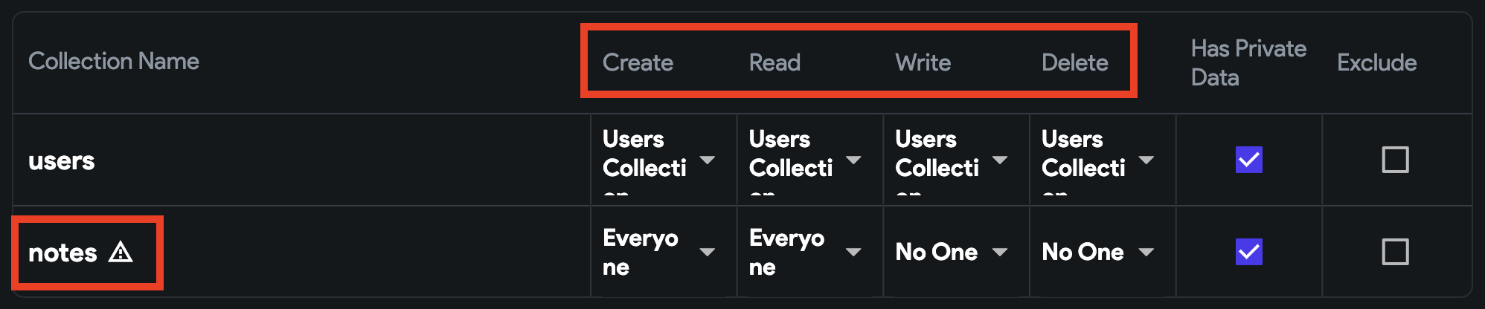Viewport: 1485px width, 309px height.
Task: Click the Exclude column header
Action: click(1377, 62)
